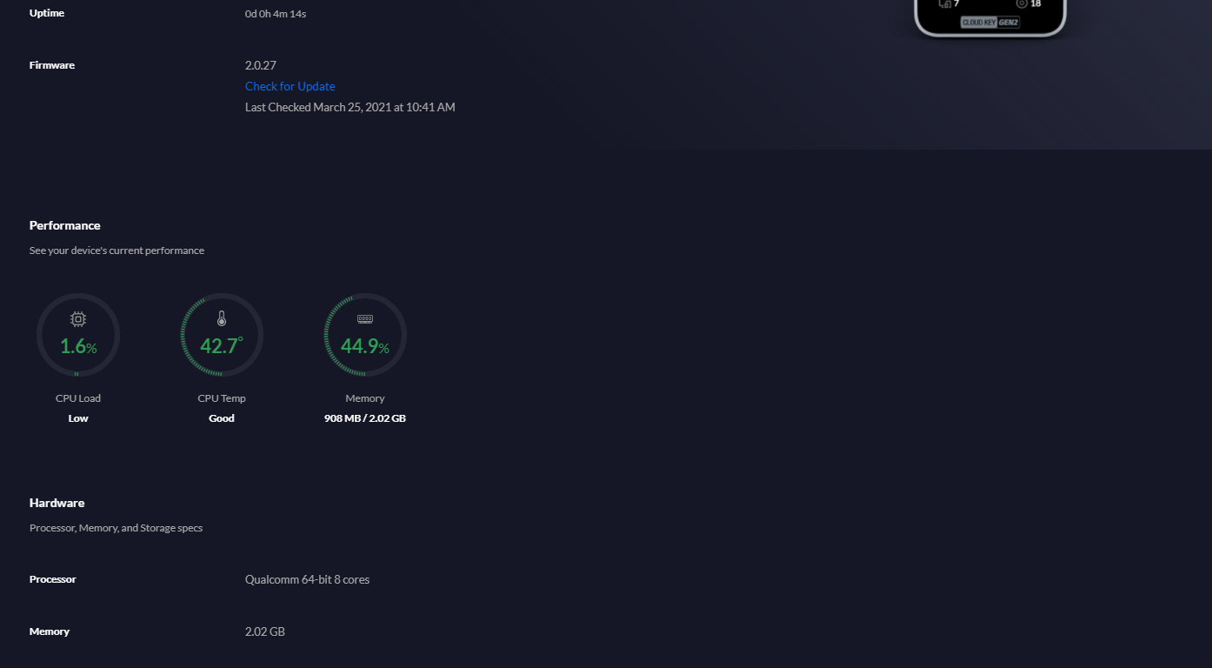Click the Qualcomm 64-bit 8 cores value
The width and height of the screenshot is (1212, 668).
click(x=307, y=579)
